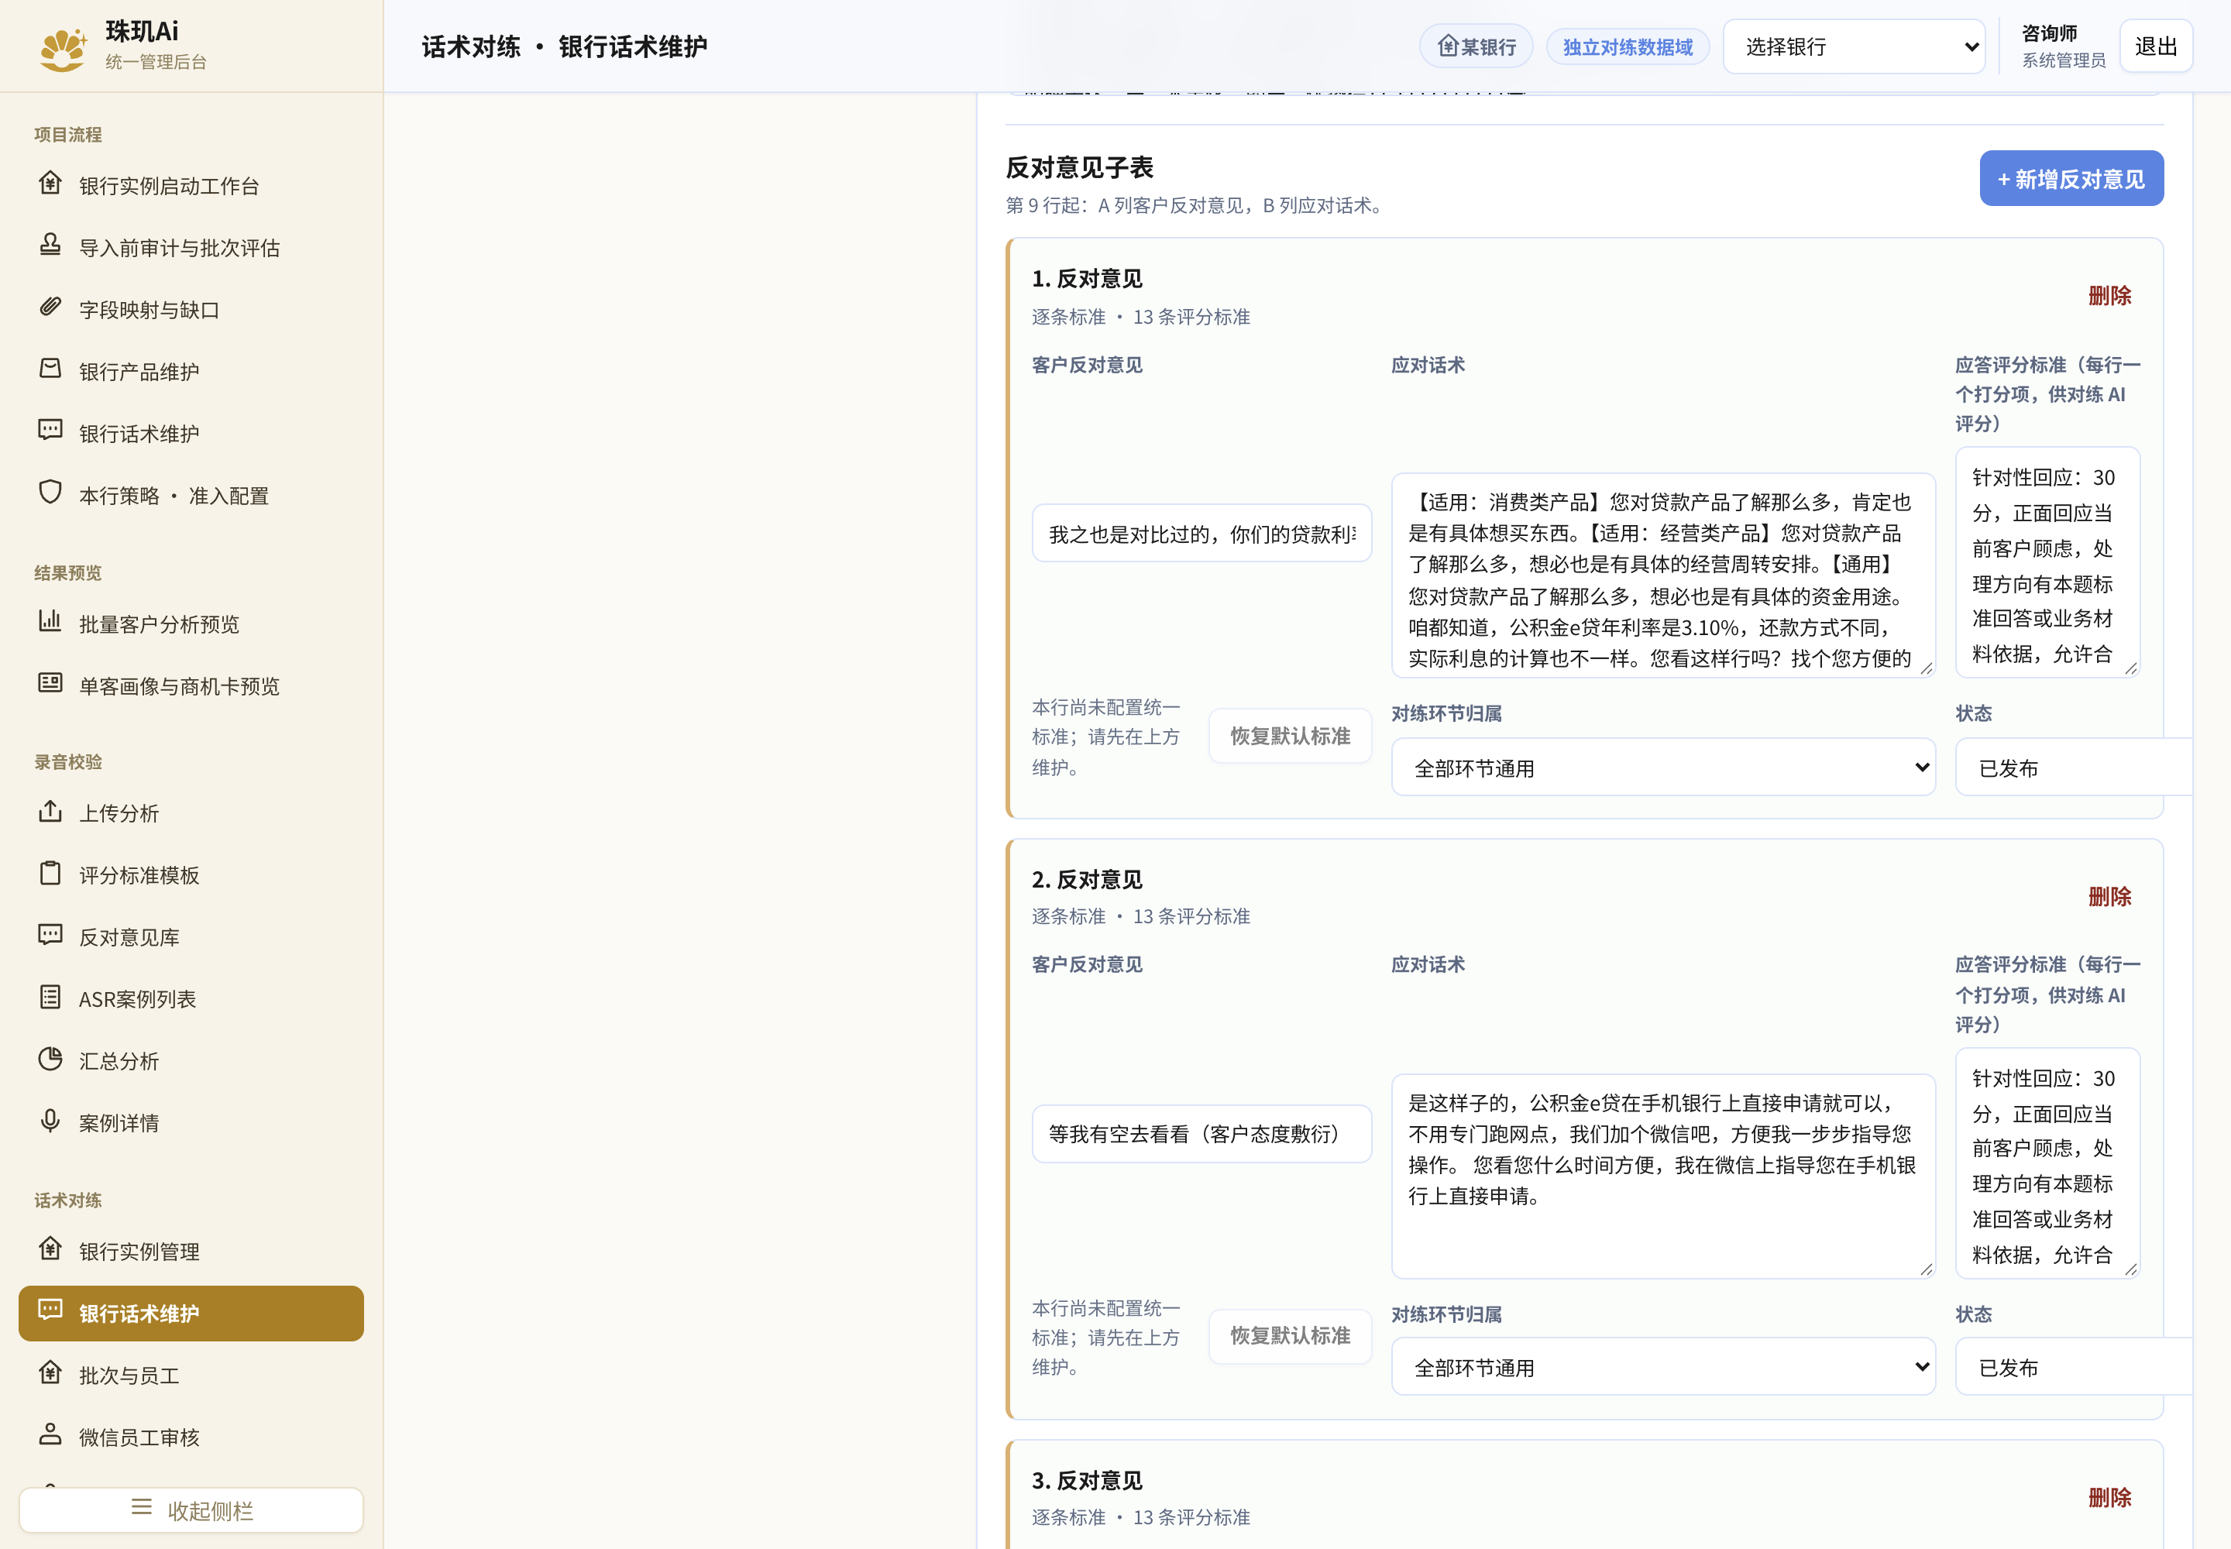Click the chat icon beside 银行话术维护 under 项目流程
2231x1549 pixels.
50,431
